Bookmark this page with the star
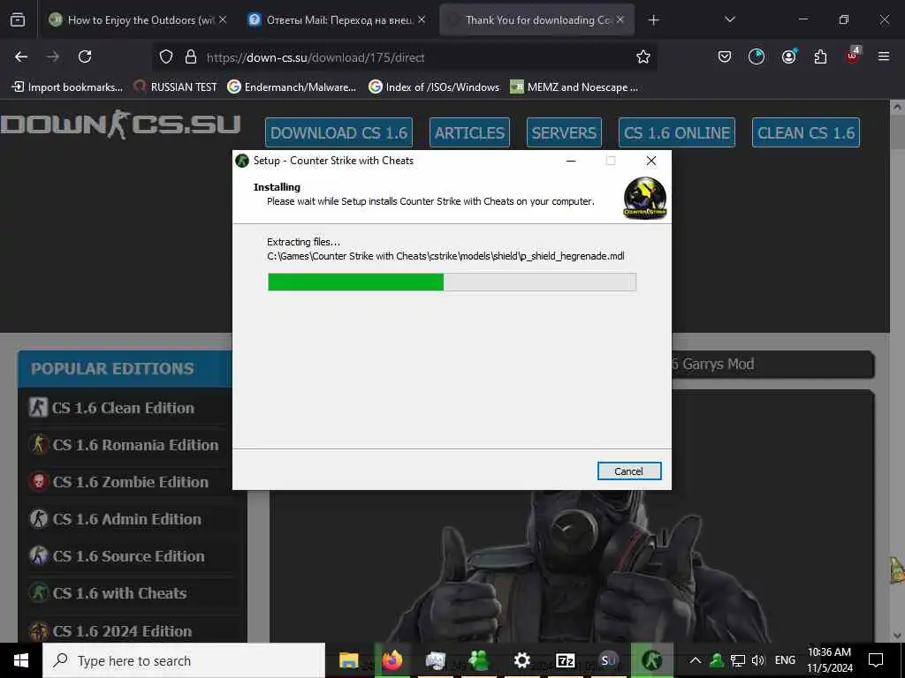This screenshot has width=905, height=678. coord(643,56)
